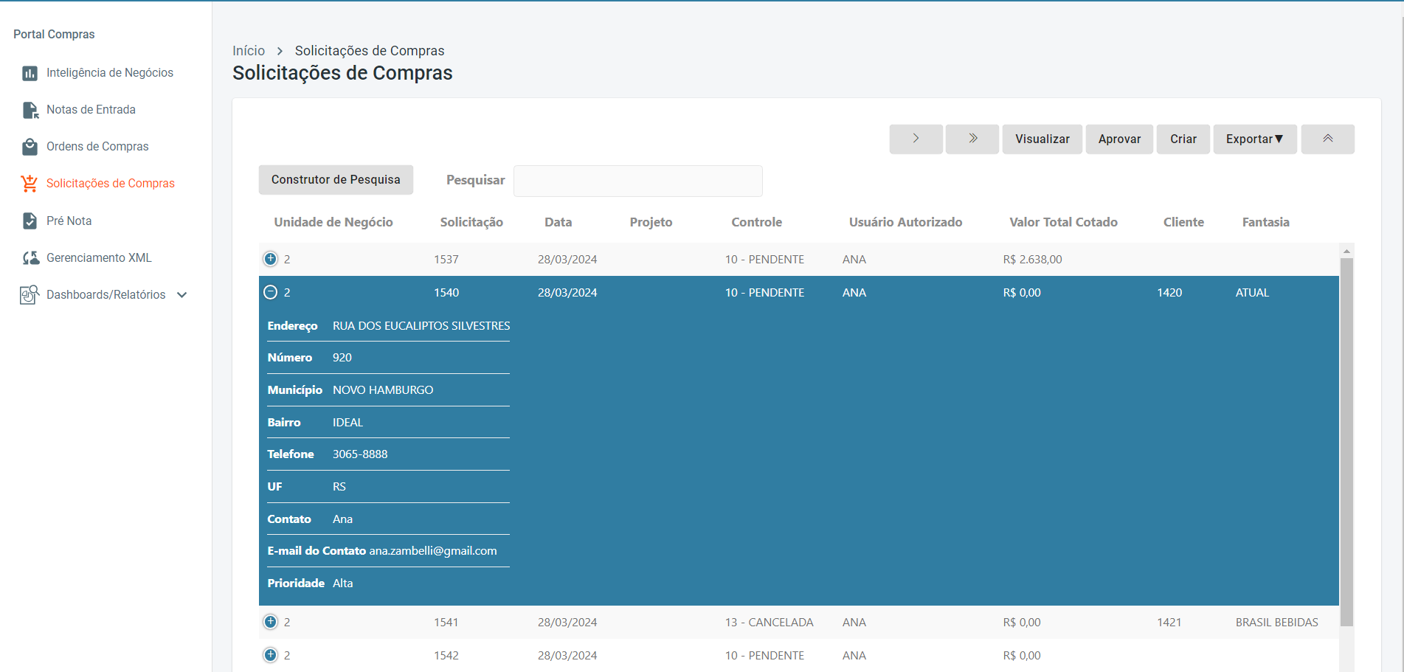Sort by Controle column header

tap(757, 222)
